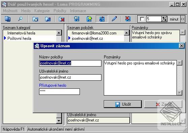Click the Přístupové heslo password field
Screen dimensions: 188x133
60,92
